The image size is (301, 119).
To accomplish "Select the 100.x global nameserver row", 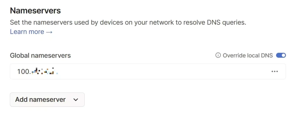I will [x=148, y=71].
